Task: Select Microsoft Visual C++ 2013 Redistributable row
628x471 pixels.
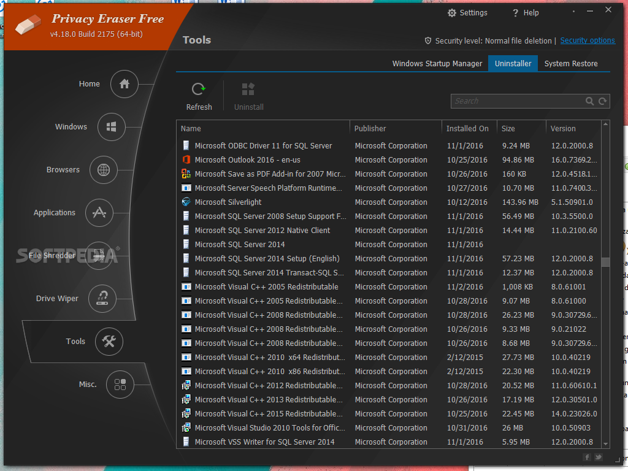Action: point(389,400)
